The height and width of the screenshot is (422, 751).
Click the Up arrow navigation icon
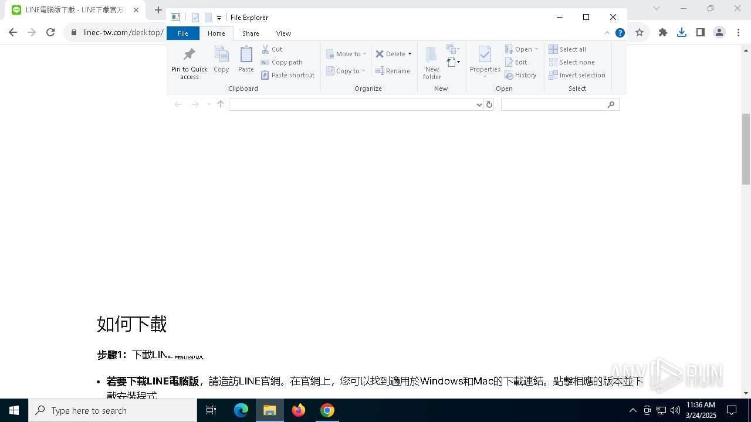click(221, 104)
